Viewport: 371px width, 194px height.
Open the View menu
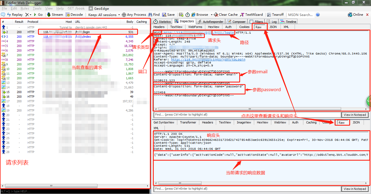[x=49, y=8]
